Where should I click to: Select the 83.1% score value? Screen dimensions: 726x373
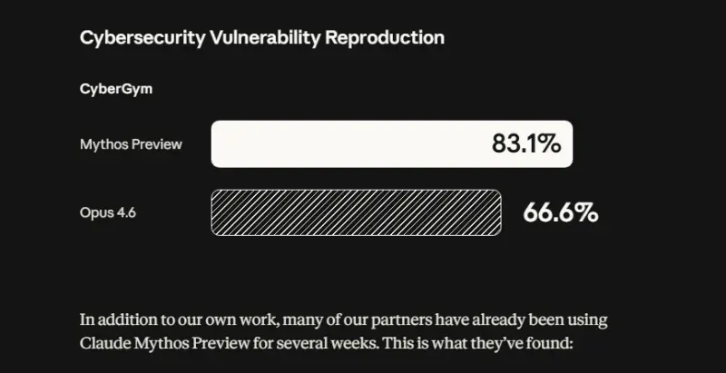tap(526, 143)
